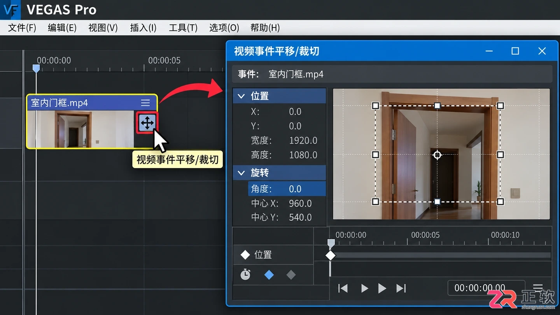Click the stopwatch sync cursor icon
Image resolution: width=560 pixels, height=315 pixels.
pyautogui.click(x=245, y=275)
